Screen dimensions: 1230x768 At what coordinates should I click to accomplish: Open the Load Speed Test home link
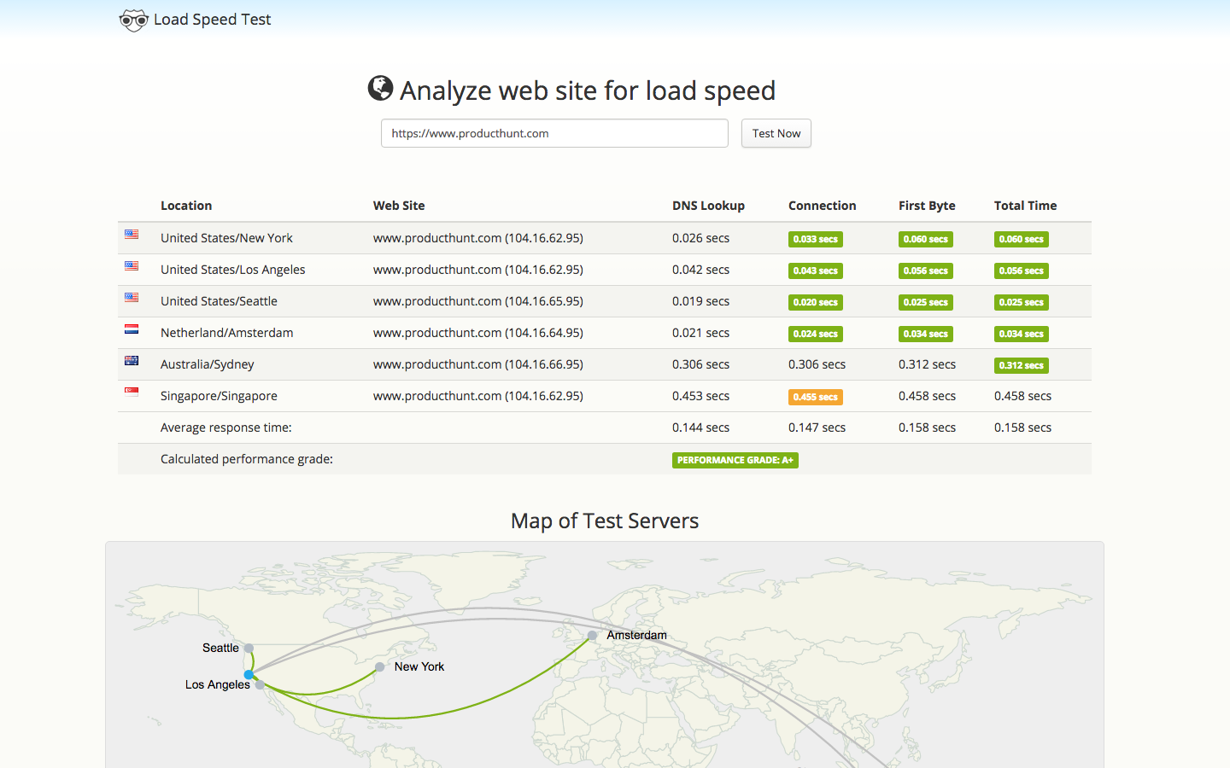click(196, 20)
